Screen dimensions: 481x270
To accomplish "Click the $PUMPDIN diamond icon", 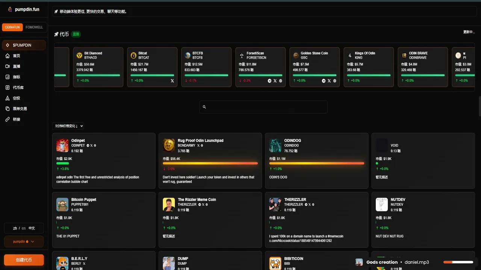I will (x=8, y=45).
